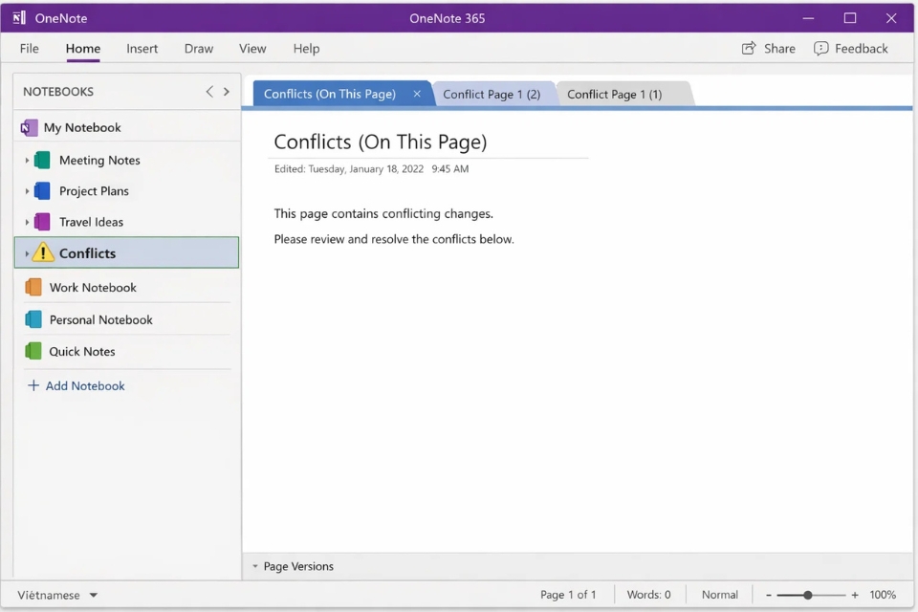Click the right chevron beside the Notebooks header
The image size is (918, 612).
coord(227,92)
